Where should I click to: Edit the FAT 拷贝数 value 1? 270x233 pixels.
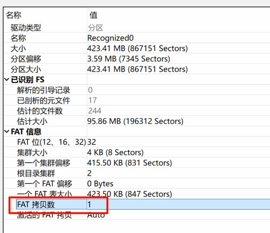coord(89,205)
